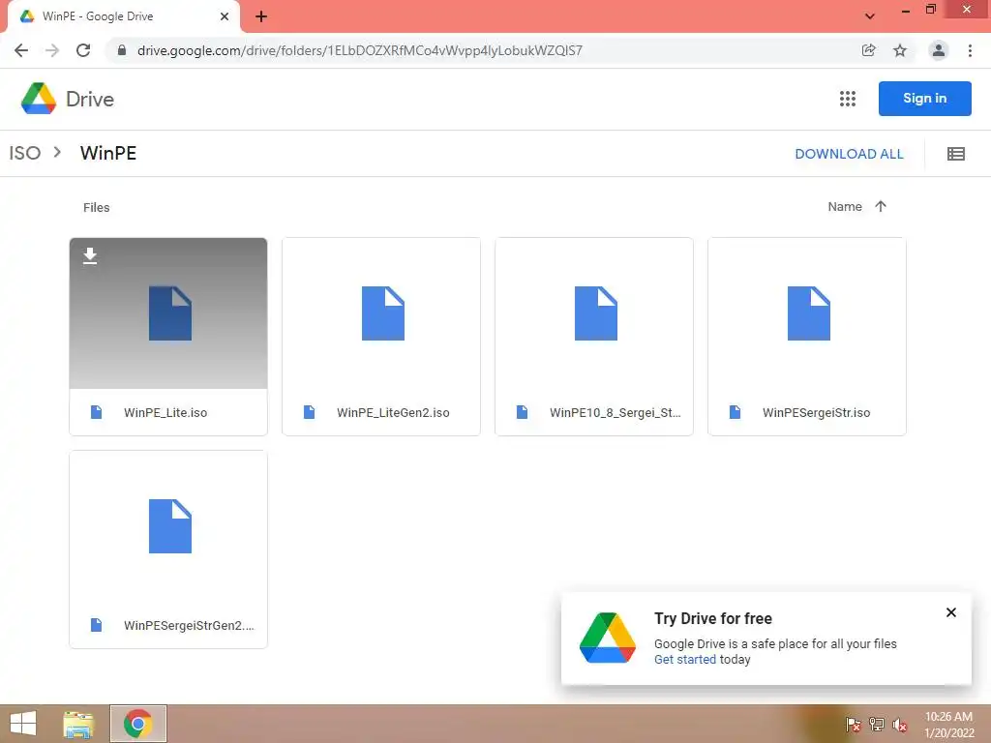This screenshot has width=991, height=743.
Task: Select the WinPE - Google Drive tab
Action: tap(124, 16)
